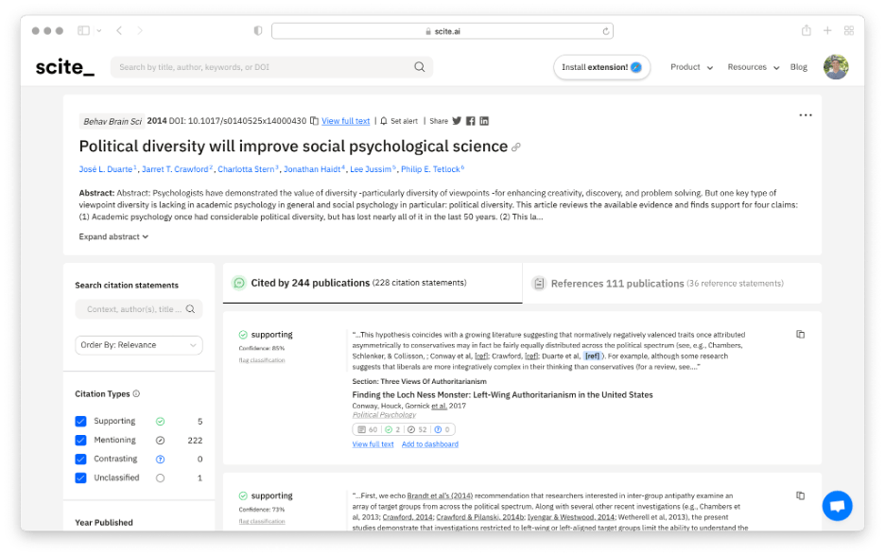Uncheck the Supporting checkbox
The height and width of the screenshot is (556, 885).
pos(80,422)
